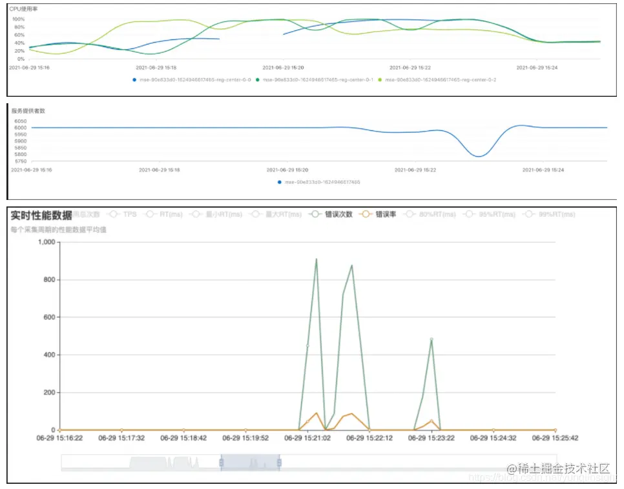Click the 服务提供者数 chart title
This screenshot has width=624, height=489.
point(28,111)
